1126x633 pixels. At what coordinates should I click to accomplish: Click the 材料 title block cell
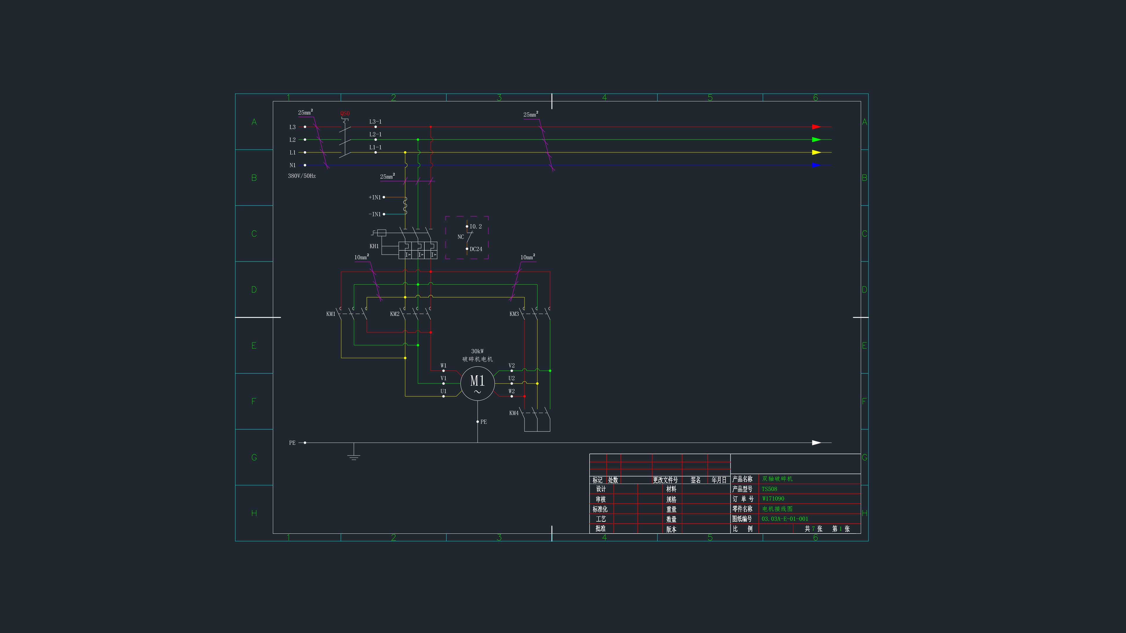click(671, 489)
